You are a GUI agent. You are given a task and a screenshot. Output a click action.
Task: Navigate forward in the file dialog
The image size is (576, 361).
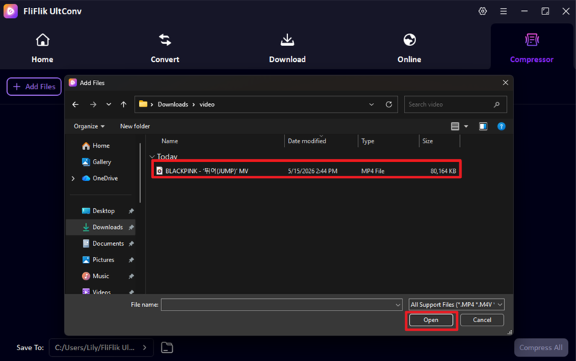(x=93, y=104)
